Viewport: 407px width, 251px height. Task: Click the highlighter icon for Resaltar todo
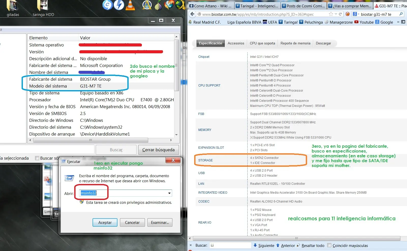[x=298, y=245]
